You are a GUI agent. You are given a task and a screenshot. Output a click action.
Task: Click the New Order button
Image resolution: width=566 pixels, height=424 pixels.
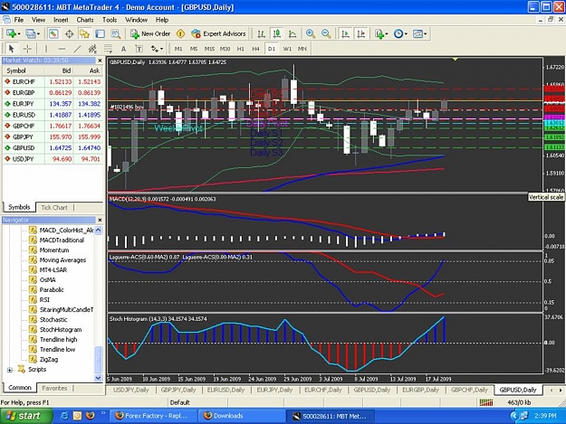coord(150,33)
